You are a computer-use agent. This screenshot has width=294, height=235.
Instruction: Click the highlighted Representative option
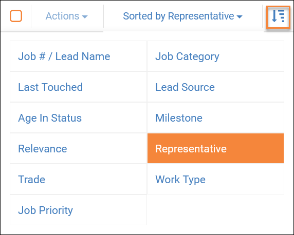216,148
